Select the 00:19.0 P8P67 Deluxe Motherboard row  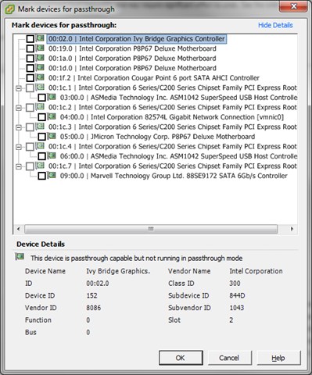pos(132,48)
